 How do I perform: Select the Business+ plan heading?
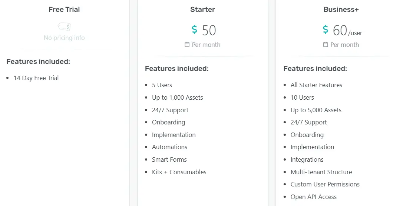point(341,10)
